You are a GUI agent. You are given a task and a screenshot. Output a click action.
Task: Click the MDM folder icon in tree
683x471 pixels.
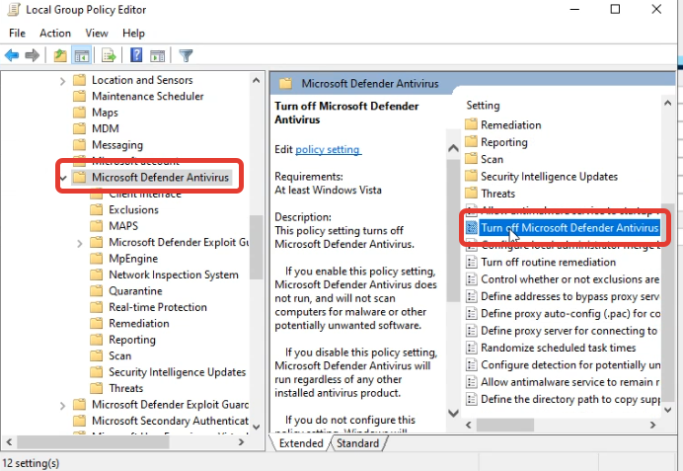(79, 128)
